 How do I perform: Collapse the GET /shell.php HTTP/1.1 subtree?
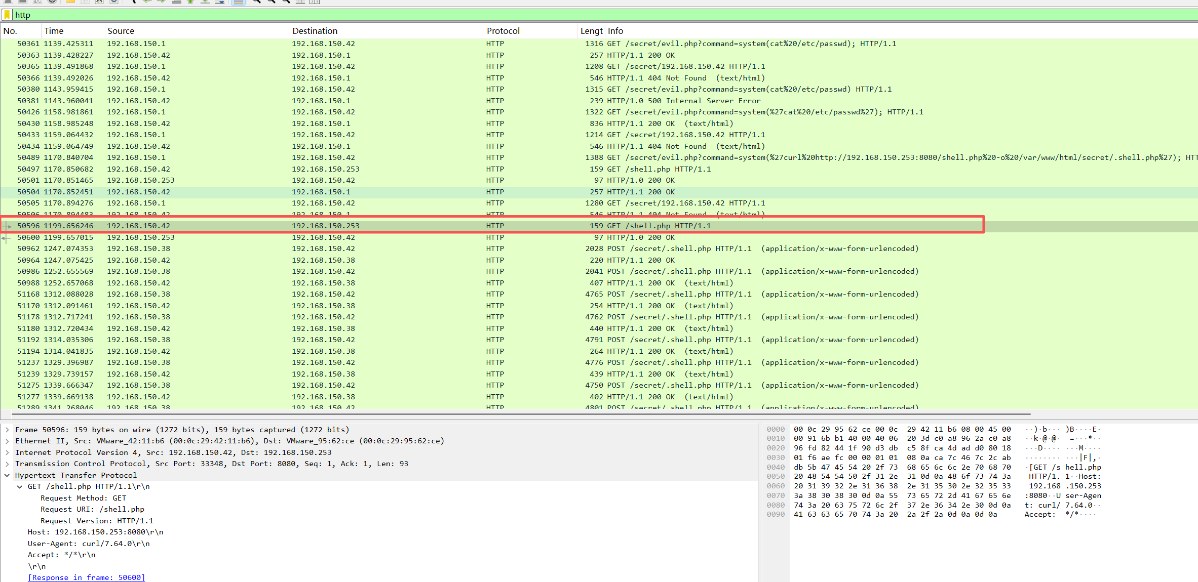(x=20, y=486)
